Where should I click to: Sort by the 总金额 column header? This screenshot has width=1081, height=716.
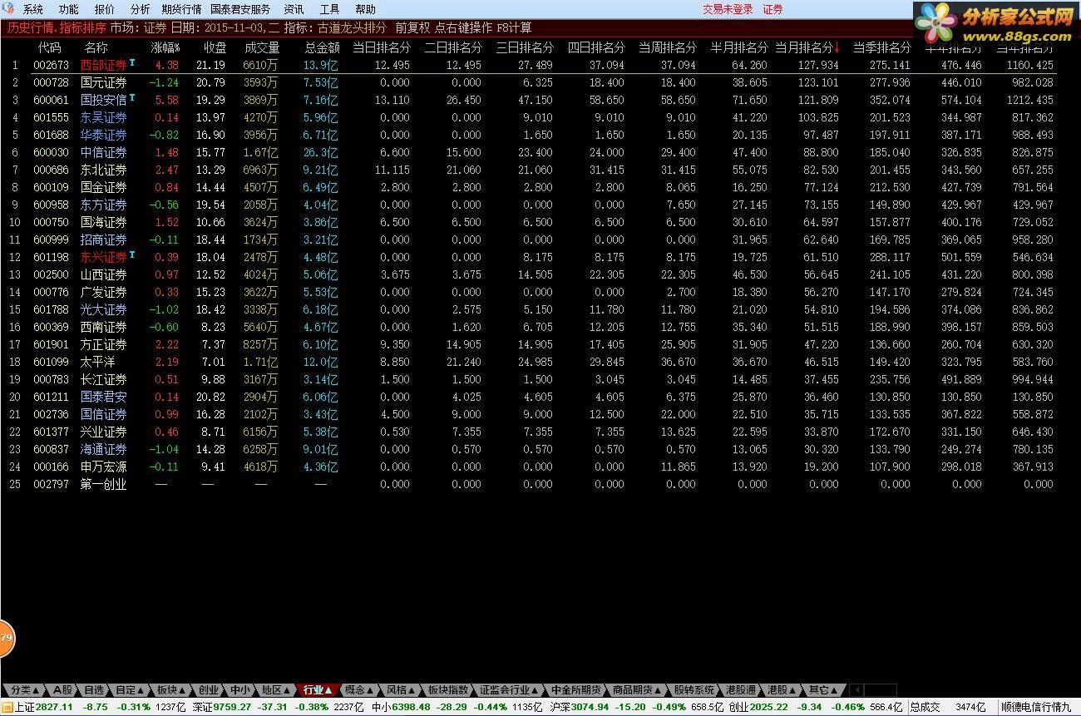[x=322, y=47]
